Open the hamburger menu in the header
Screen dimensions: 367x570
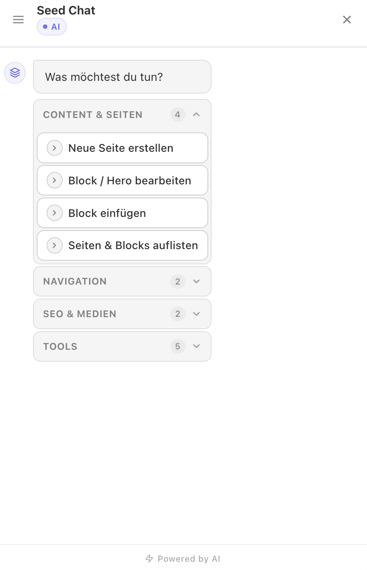click(x=18, y=19)
